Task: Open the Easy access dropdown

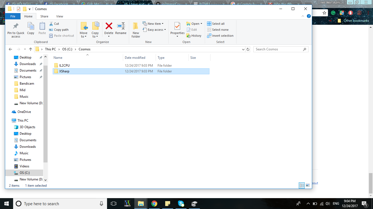Action: [154, 30]
